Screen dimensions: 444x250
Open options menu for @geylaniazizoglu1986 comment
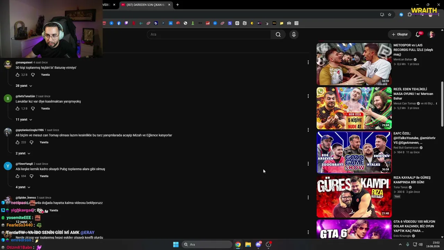(x=308, y=130)
